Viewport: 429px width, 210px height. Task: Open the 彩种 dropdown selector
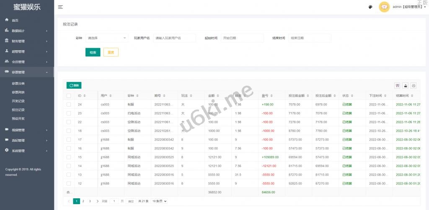[107, 38]
